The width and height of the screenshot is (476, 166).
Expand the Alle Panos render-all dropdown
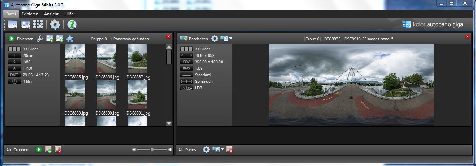[x=223, y=149]
